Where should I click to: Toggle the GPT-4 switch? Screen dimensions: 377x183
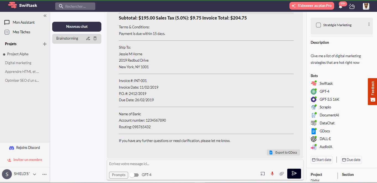click(134, 175)
